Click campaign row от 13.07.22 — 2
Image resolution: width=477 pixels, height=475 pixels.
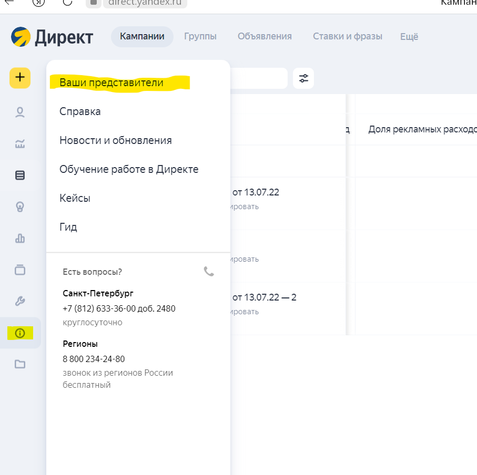coord(264,297)
